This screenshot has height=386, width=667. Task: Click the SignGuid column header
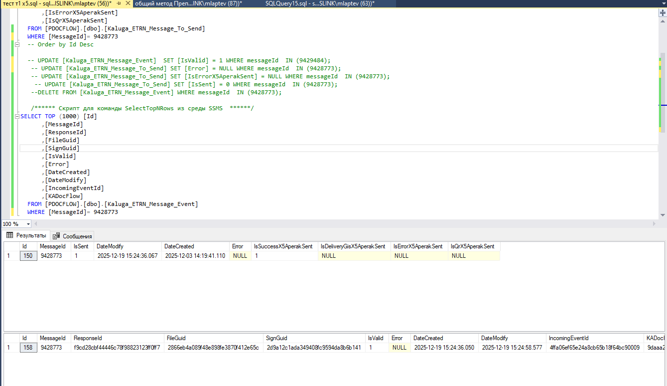(315, 338)
